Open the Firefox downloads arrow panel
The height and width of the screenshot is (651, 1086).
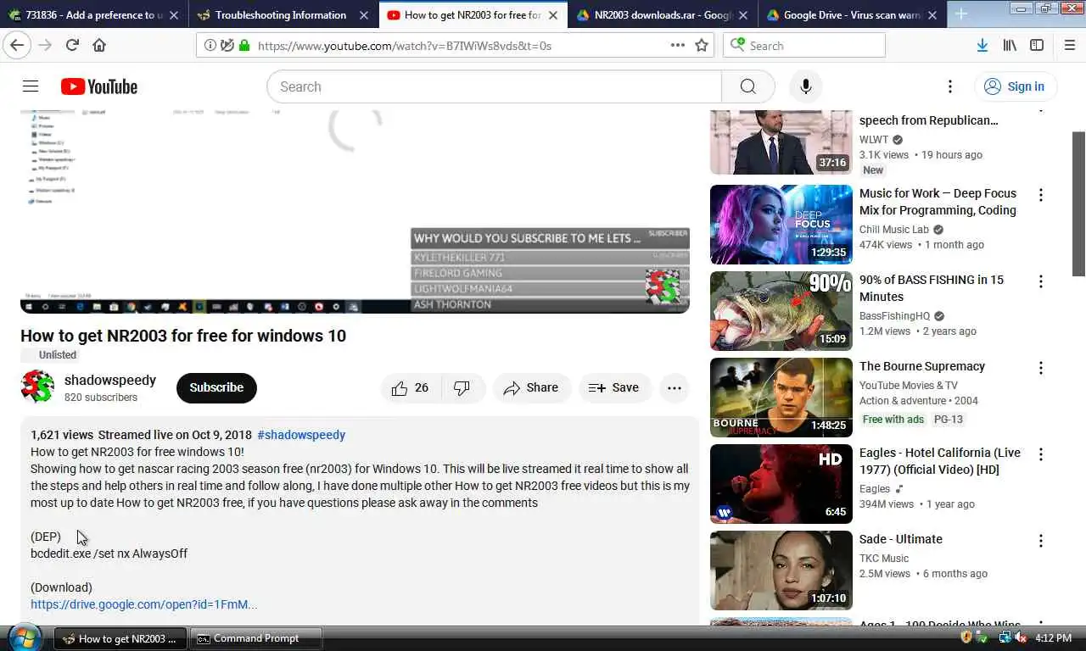point(982,45)
